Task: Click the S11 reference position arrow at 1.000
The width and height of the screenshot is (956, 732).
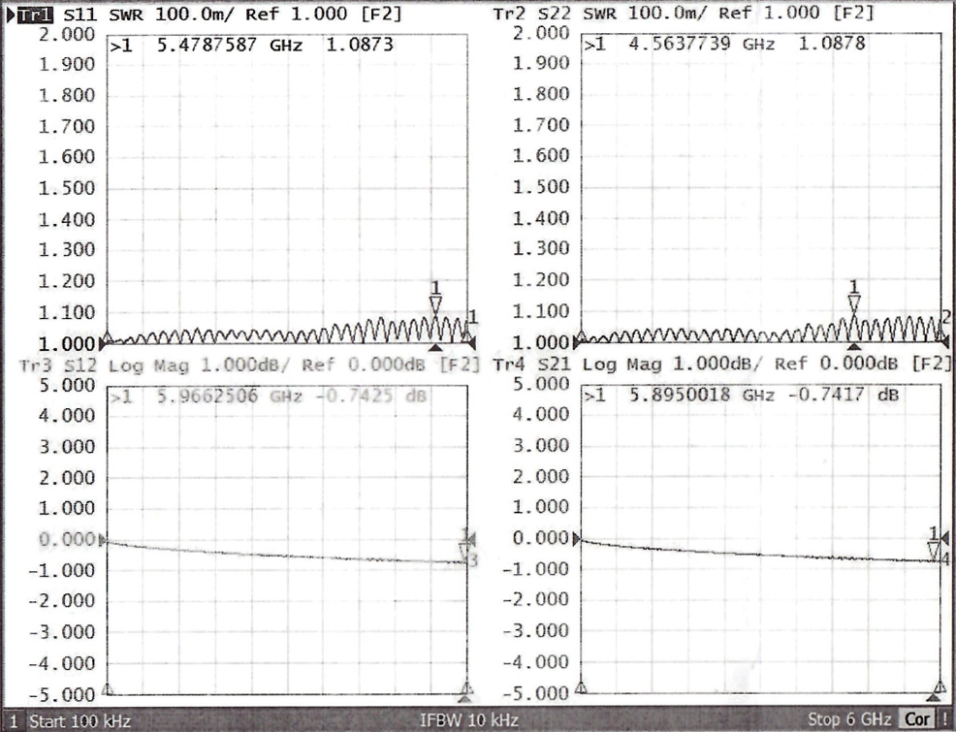Action: click(102, 344)
